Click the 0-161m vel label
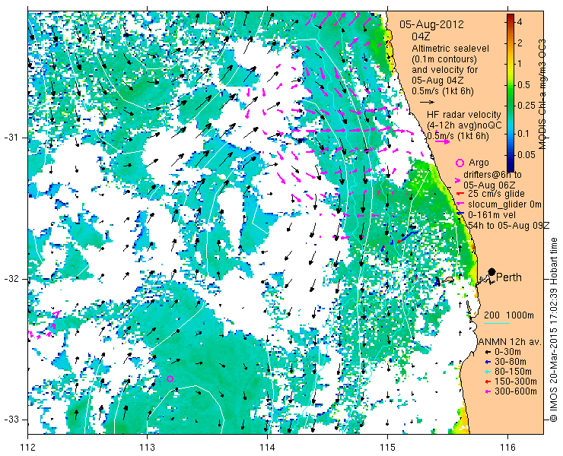The height and width of the screenshot is (456, 563). [492, 214]
